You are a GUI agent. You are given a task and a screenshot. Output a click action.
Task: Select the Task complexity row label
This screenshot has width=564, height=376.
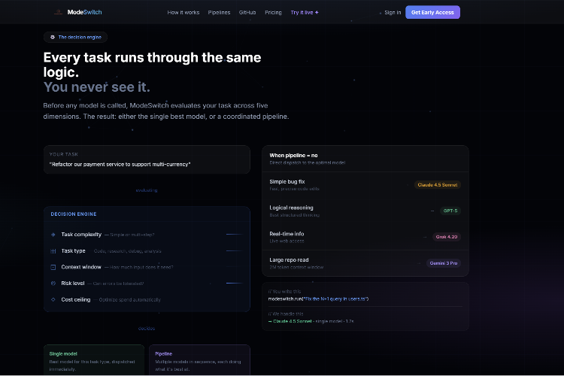click(81, 235)
